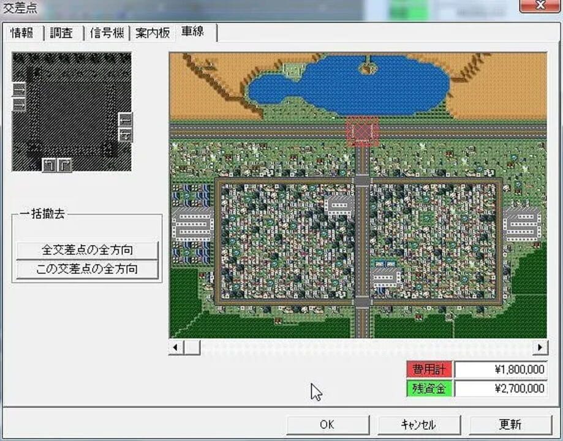Open the 調査 survey tab
This screenshot has width=563, height=441.
[61, 34]
